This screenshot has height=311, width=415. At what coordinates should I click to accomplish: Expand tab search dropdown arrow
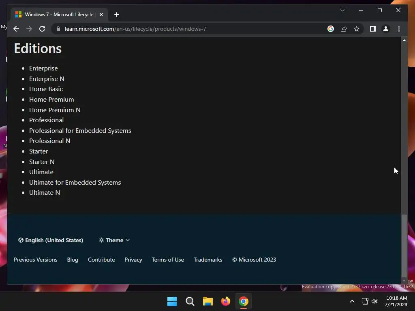pos(342,10)
